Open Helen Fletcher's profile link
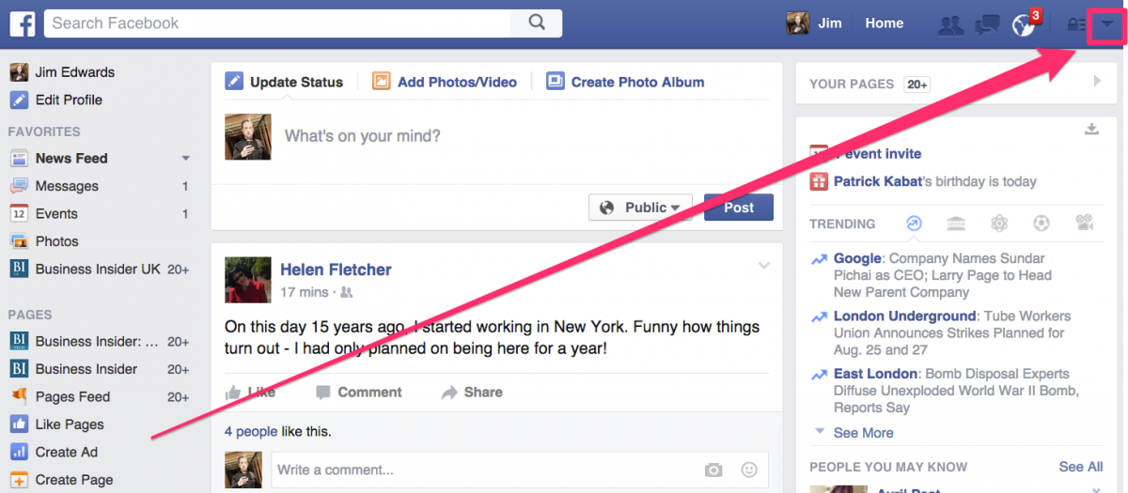This screenshot has width=1128, height=493. click(x=336, y=270)
